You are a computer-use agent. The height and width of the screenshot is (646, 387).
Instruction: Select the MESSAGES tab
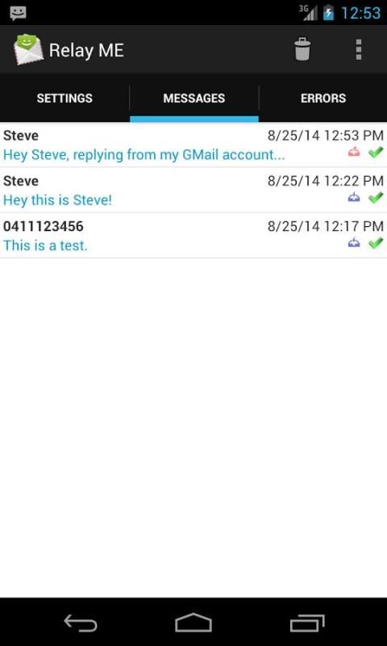click(x=194, y=98)
